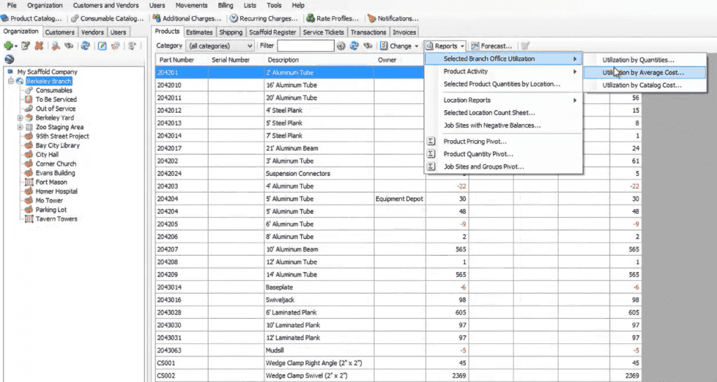Expand the Berkeley Yard tree node

(x=20, y=118)
